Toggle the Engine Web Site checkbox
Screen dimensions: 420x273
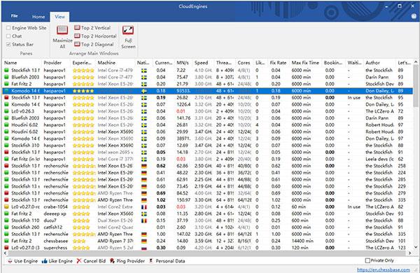click(8, 28)
